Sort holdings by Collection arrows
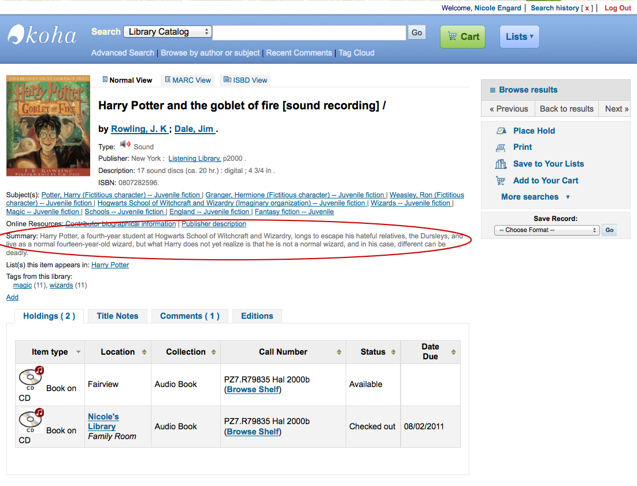 tap(214, 352)
